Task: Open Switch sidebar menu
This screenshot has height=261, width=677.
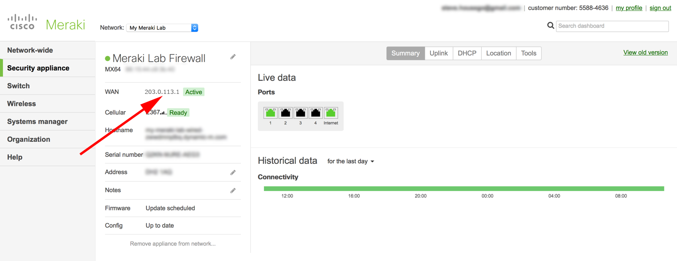Action: coord(48,86)
